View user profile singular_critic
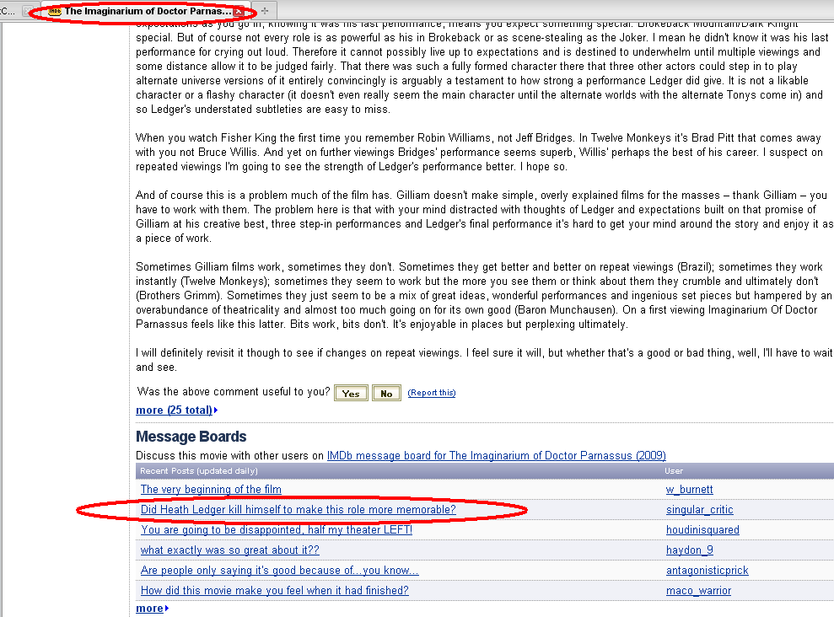This screenshot has height=617, width=834. tap(699, 510)
